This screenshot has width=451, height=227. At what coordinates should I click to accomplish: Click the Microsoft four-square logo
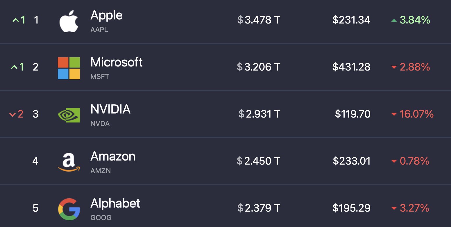69,68
